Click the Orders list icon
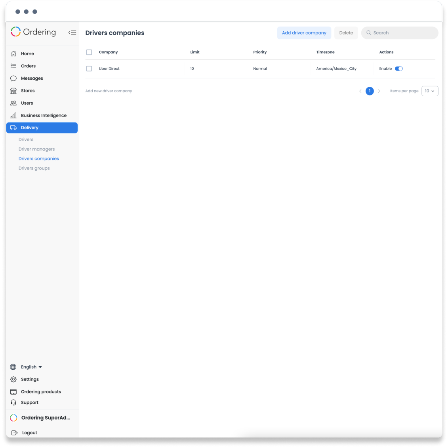Image resolution: width=448 pixels, height=447 pixels. tap(13, 66)
